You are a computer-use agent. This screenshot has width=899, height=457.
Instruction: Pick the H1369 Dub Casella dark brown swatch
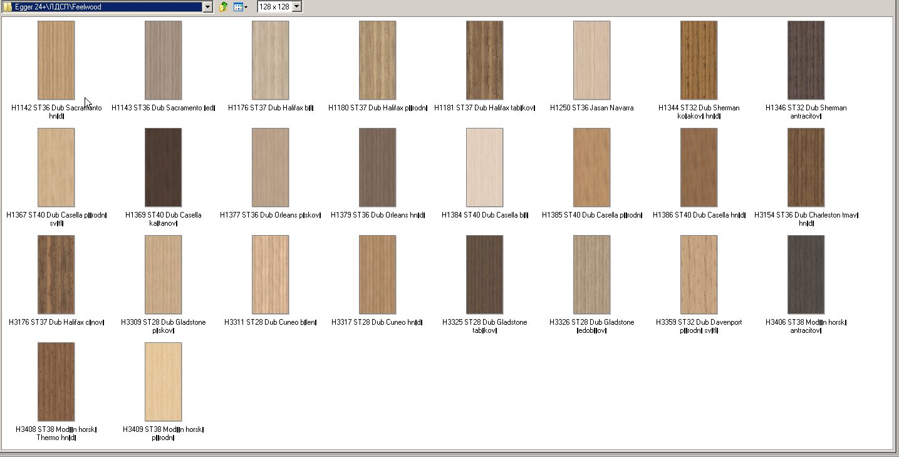tap(164, 167)
